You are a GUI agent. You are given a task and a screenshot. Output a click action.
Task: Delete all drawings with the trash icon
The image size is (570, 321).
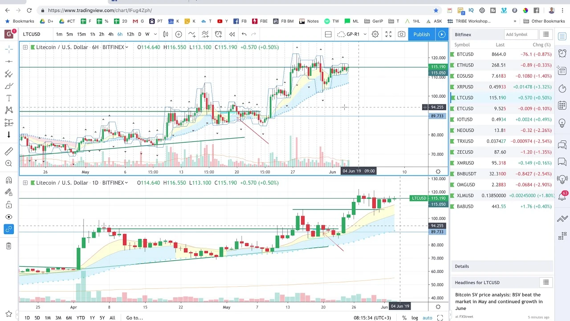[x=8, y=246]
